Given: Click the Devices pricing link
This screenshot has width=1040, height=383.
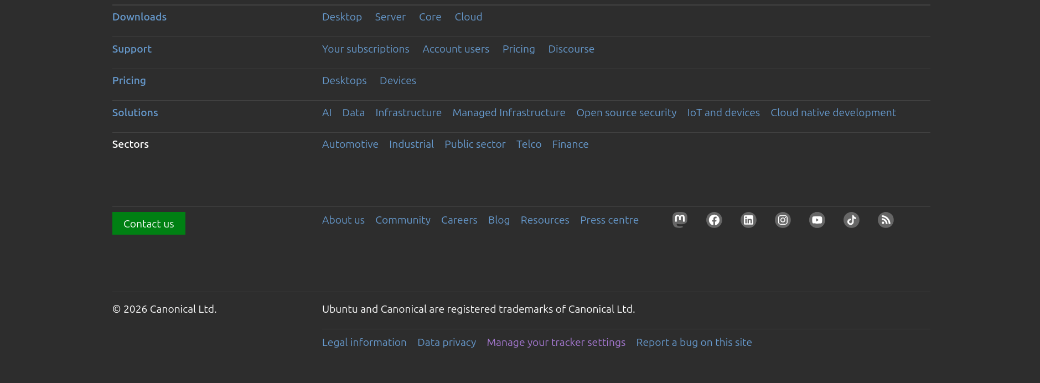Looking at the screenshot, I should pos(397,81).
